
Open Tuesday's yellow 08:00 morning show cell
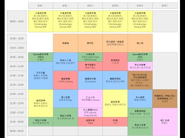click(66, 21)
